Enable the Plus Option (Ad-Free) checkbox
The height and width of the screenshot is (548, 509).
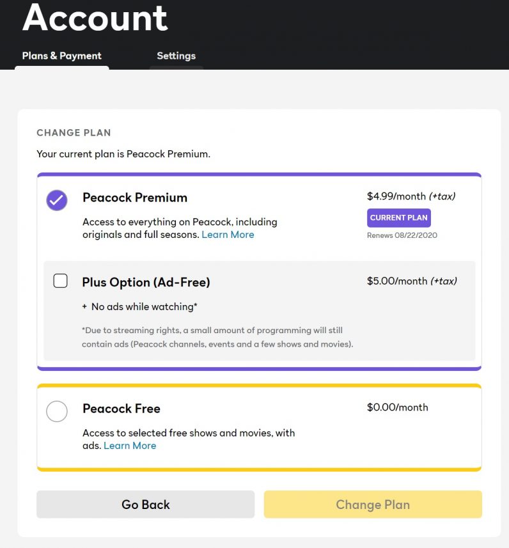click(x=60, y=281)
